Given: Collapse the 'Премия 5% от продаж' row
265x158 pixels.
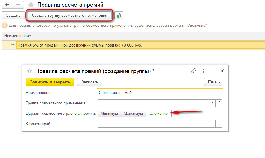Looking at the screenshot, I should [x=12, y=45].
